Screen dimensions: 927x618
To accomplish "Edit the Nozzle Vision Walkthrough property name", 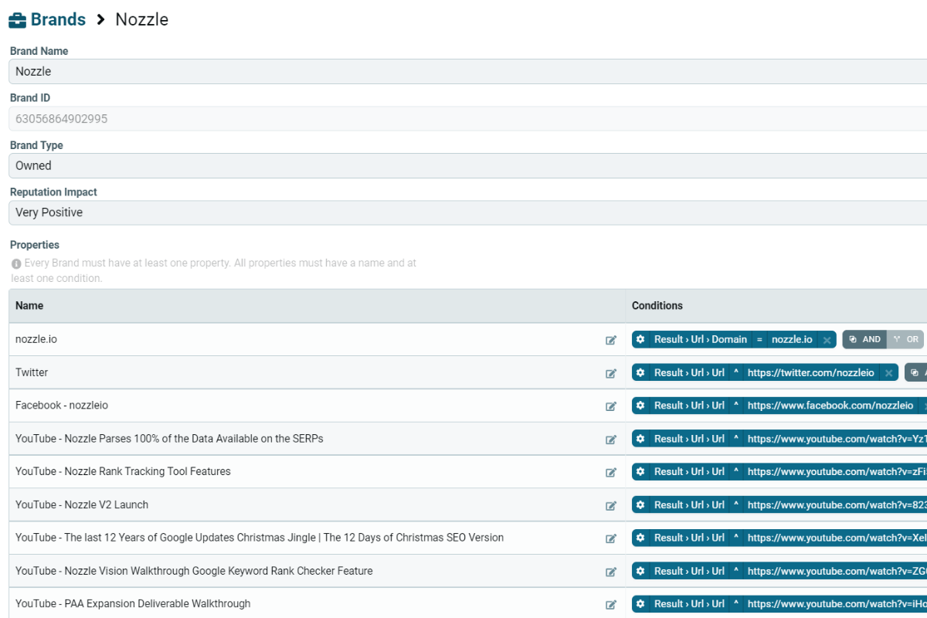I will coord(611,572).
